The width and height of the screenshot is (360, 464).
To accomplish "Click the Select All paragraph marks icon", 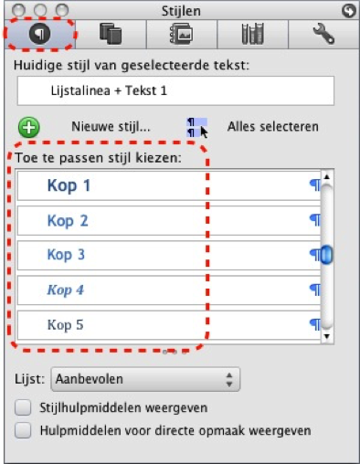I will [196, 128].
